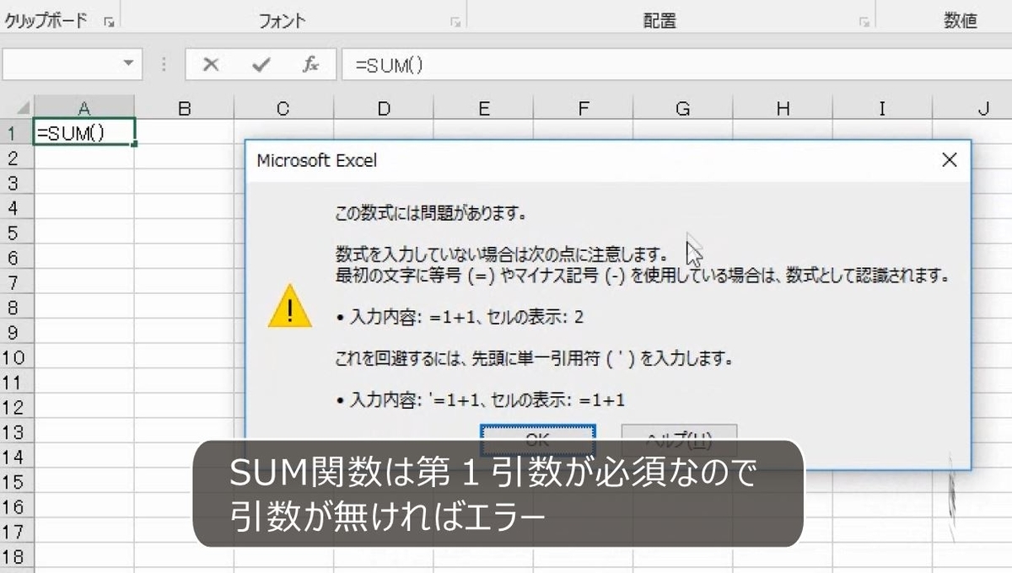Click the 'この数式には問題があります。' message

click(431, 213)
